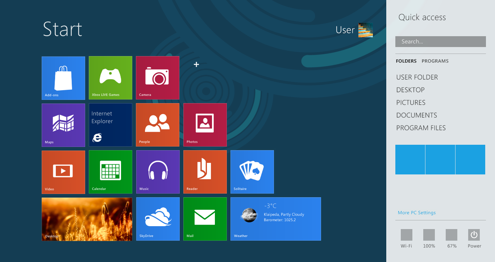
Task: Click the plus sign to add a tile
Action: coord(196,64)
